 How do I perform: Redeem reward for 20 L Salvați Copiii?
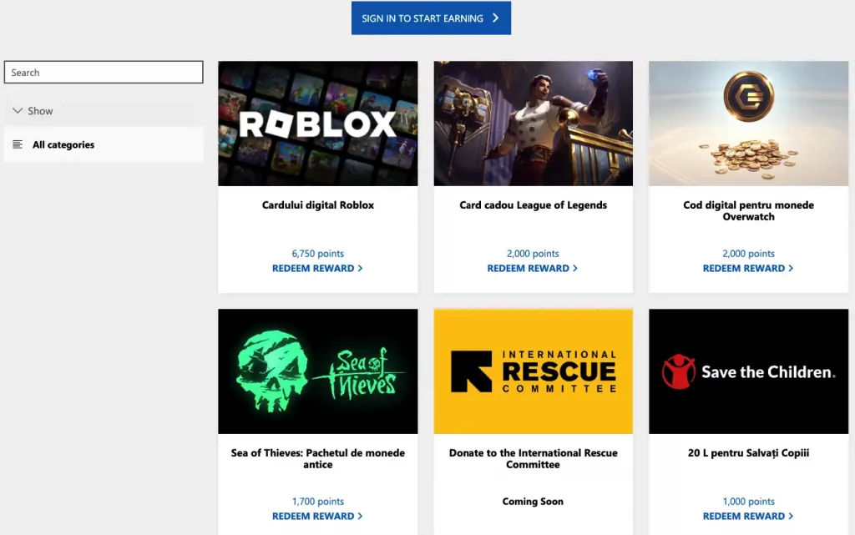pos(748,516)
